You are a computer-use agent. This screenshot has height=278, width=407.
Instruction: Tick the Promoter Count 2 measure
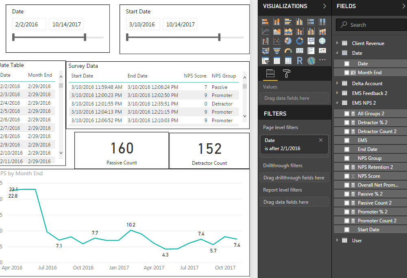point(347,221)
